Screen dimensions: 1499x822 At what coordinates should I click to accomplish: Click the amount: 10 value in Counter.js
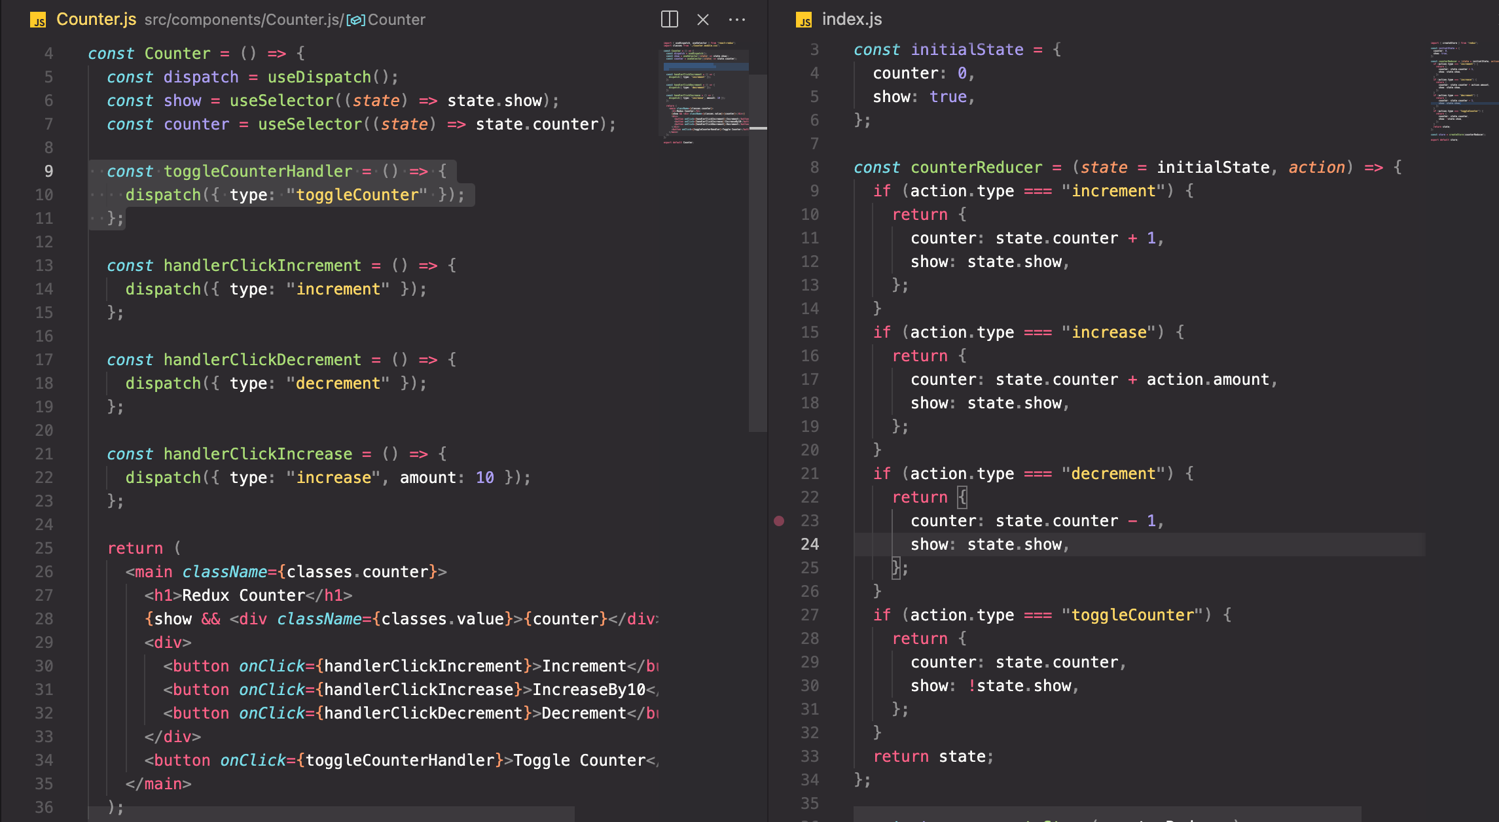(447, 478)
